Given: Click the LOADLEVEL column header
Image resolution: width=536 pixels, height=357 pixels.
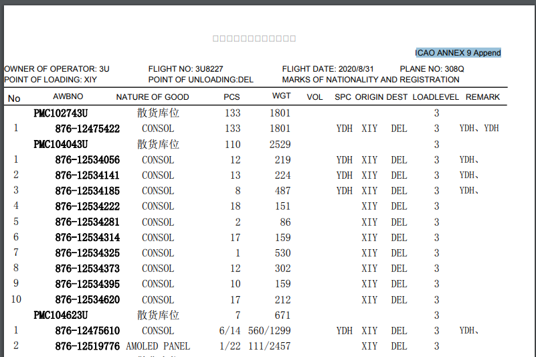Looking at the screenshot, I should pyautogui.click(x=436, y=97).
